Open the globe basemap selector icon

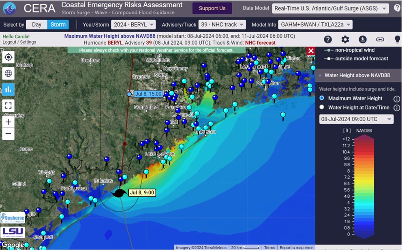click(8, 73)
